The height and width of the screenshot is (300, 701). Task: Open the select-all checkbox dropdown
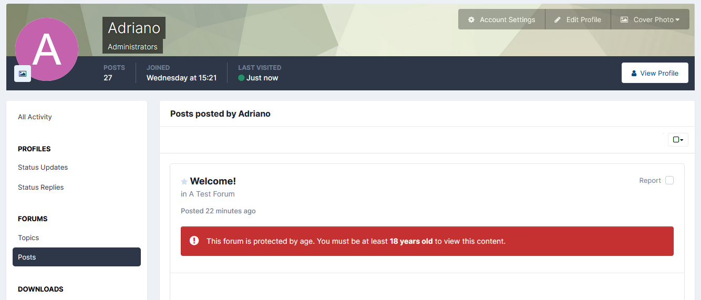[x=678, y=140]
